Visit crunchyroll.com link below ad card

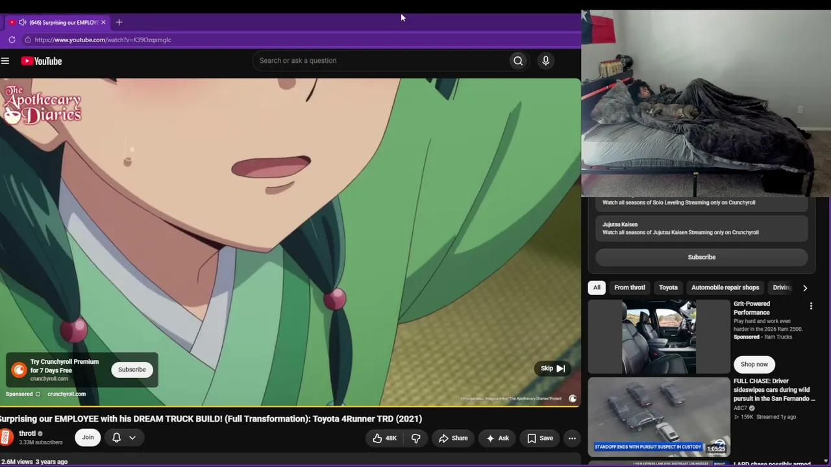(x=66, y=394)
